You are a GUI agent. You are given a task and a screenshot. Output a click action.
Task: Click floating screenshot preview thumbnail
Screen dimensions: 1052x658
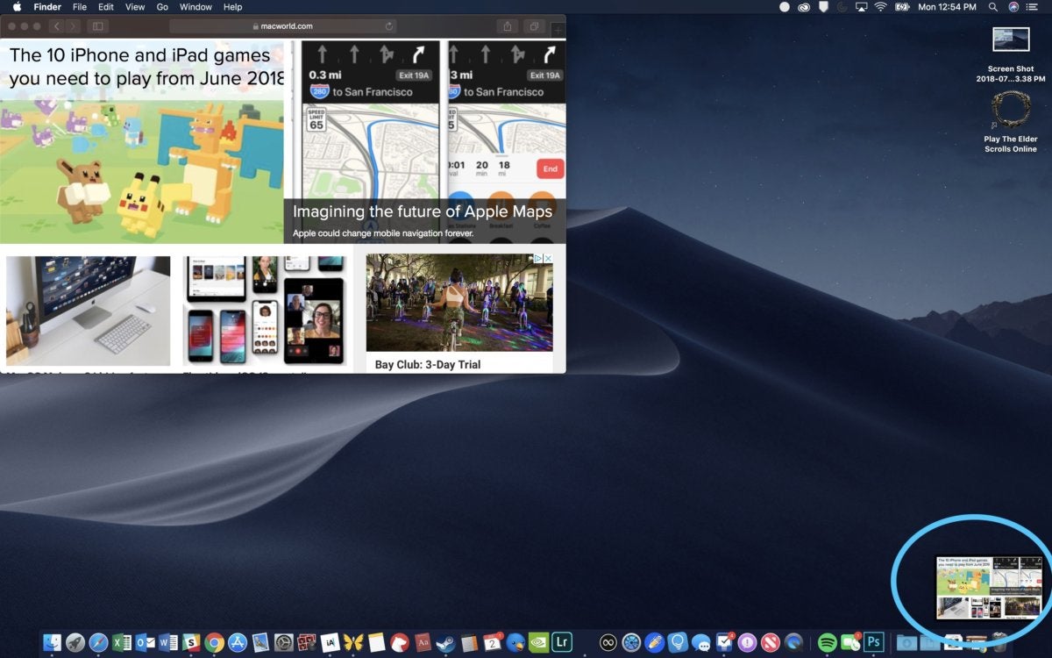[x=989, y=587]
